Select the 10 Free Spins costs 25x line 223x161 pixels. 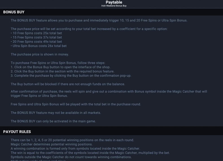pyautogui.click(x=36, y=33)
